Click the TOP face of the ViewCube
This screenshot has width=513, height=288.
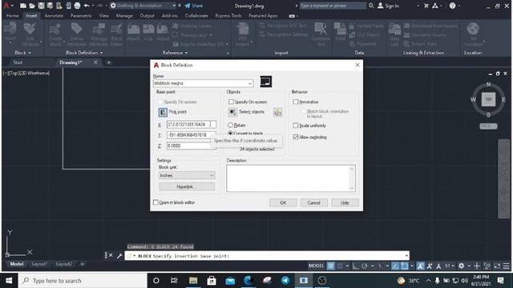click(488, 99)
